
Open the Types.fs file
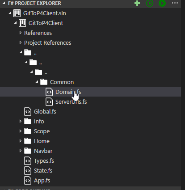[44, 161]
